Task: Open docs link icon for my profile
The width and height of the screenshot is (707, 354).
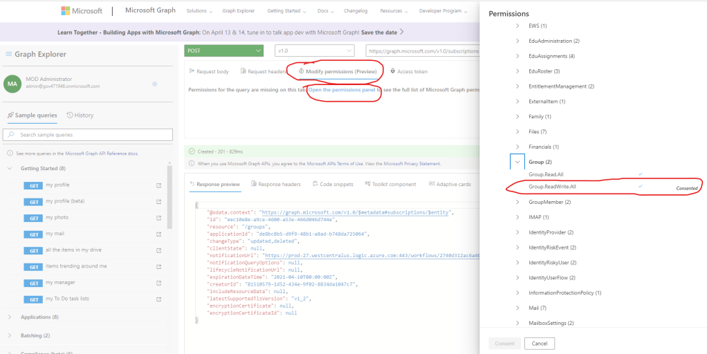Action: (159, 185)
